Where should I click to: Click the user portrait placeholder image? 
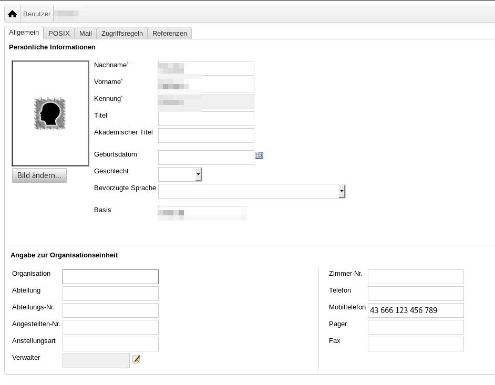50,113
